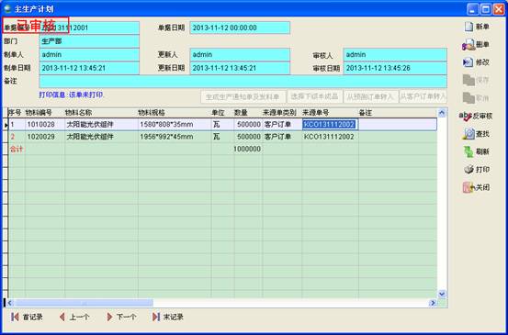Click grid vertical scrollbar up arrow
Viewport: 508px width, 335px height.
click(442, 113)
